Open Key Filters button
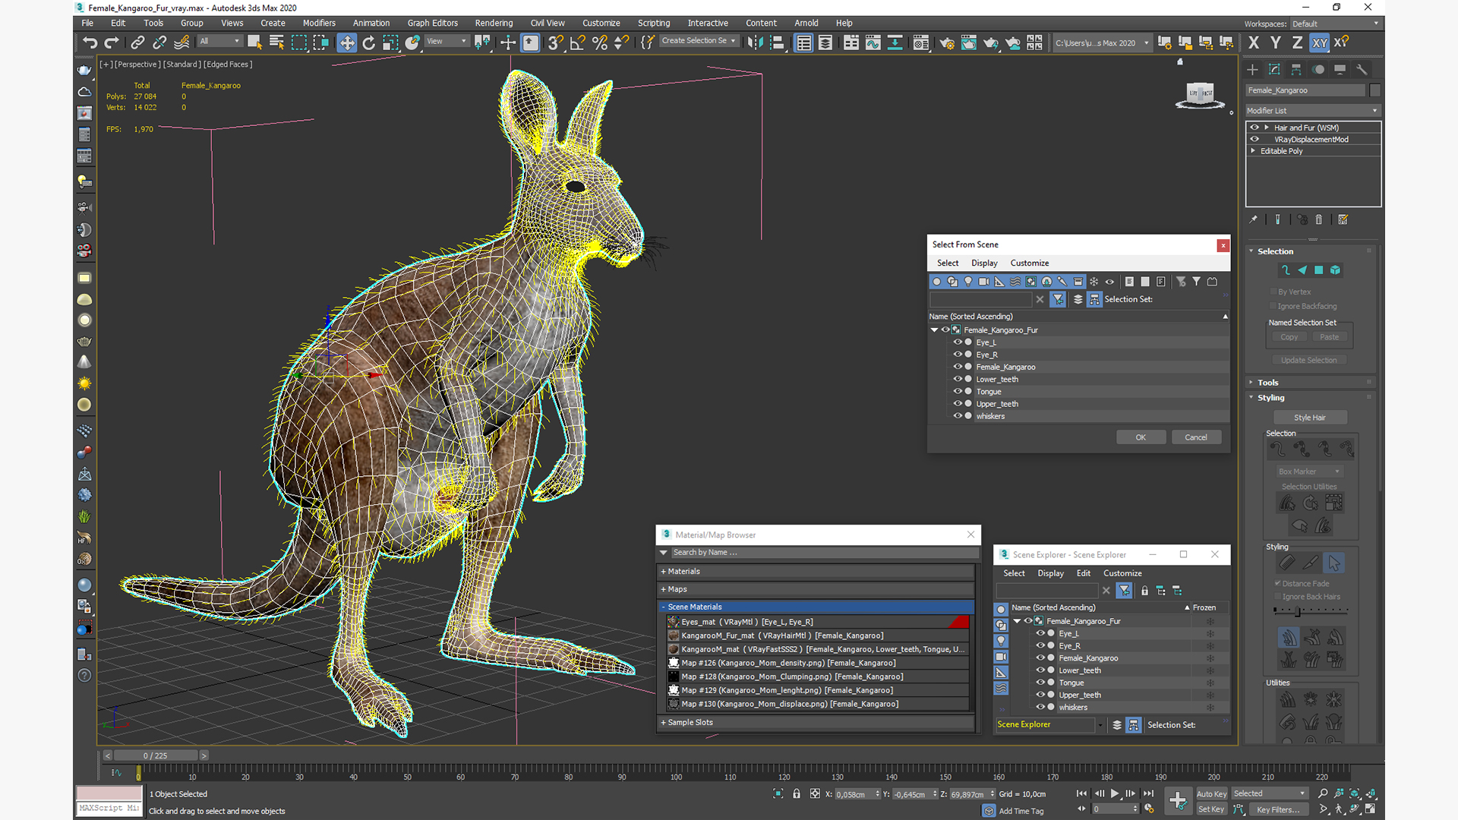Screen dimensions: 1458x820 point(1279,809)
